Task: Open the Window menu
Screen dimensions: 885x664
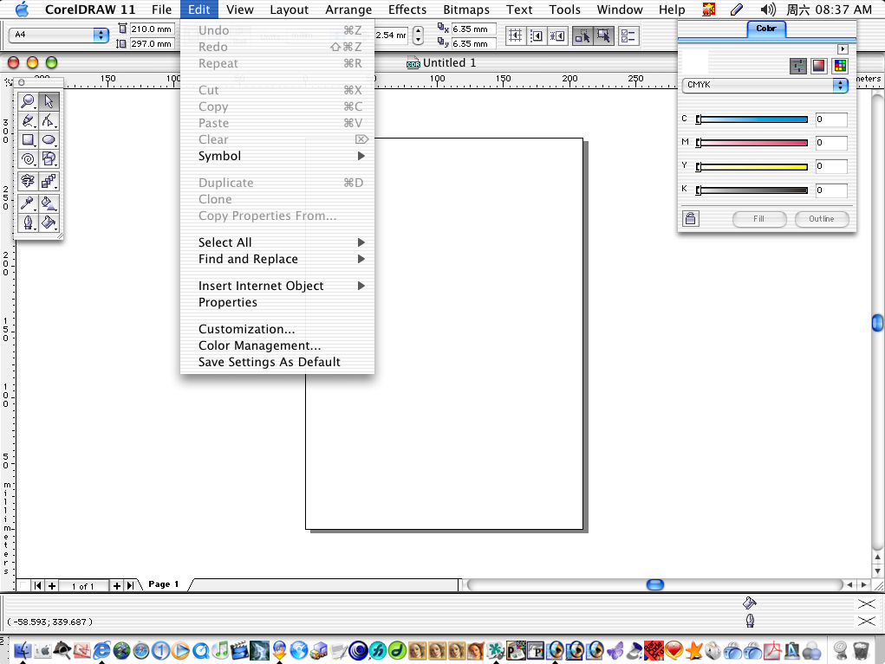Action: pos(619,10)
